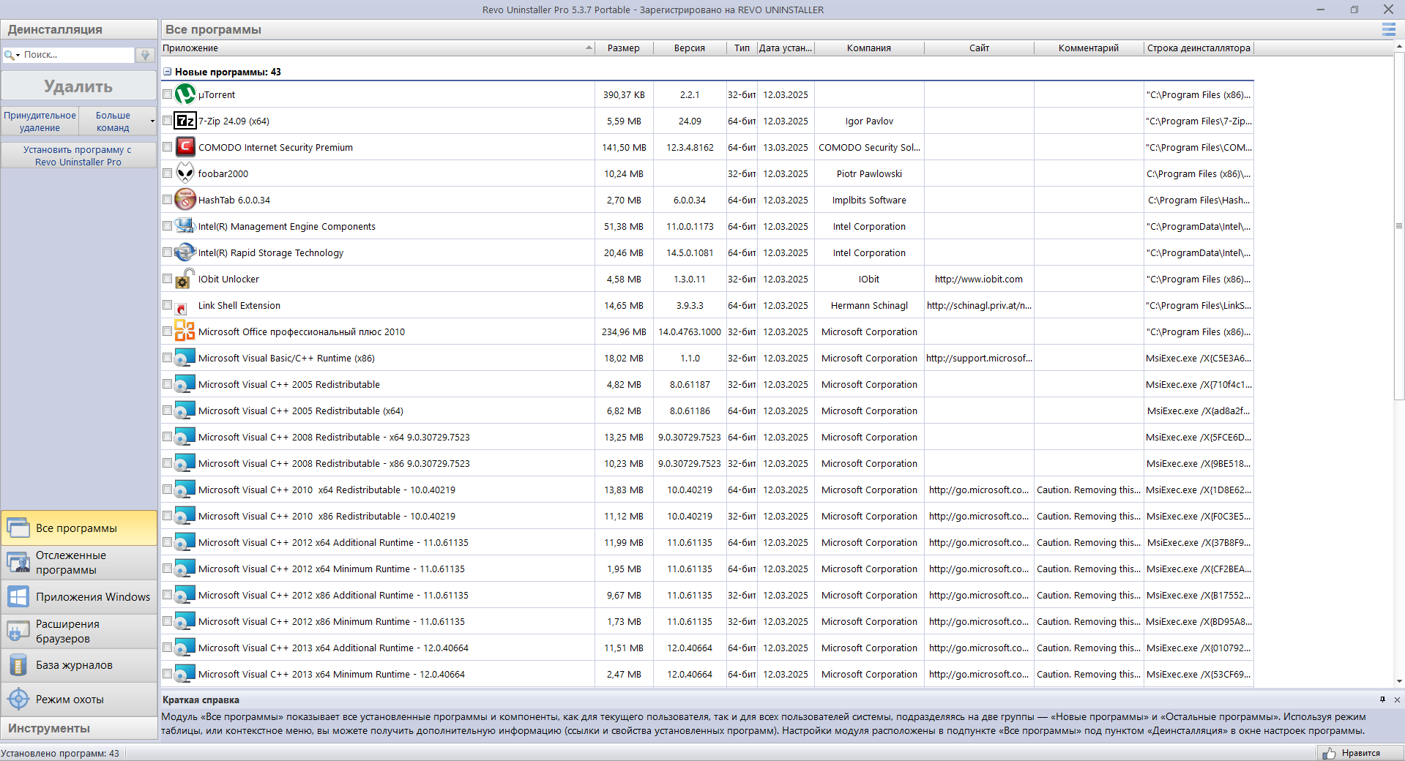Click the list scrollbar down arrow
Screen dimensions: 1405x761
point(1399,681)
